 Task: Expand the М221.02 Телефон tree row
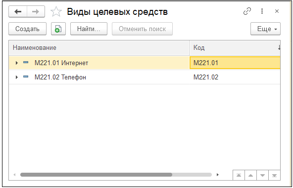pyautogui.click(x=17, y=77)
